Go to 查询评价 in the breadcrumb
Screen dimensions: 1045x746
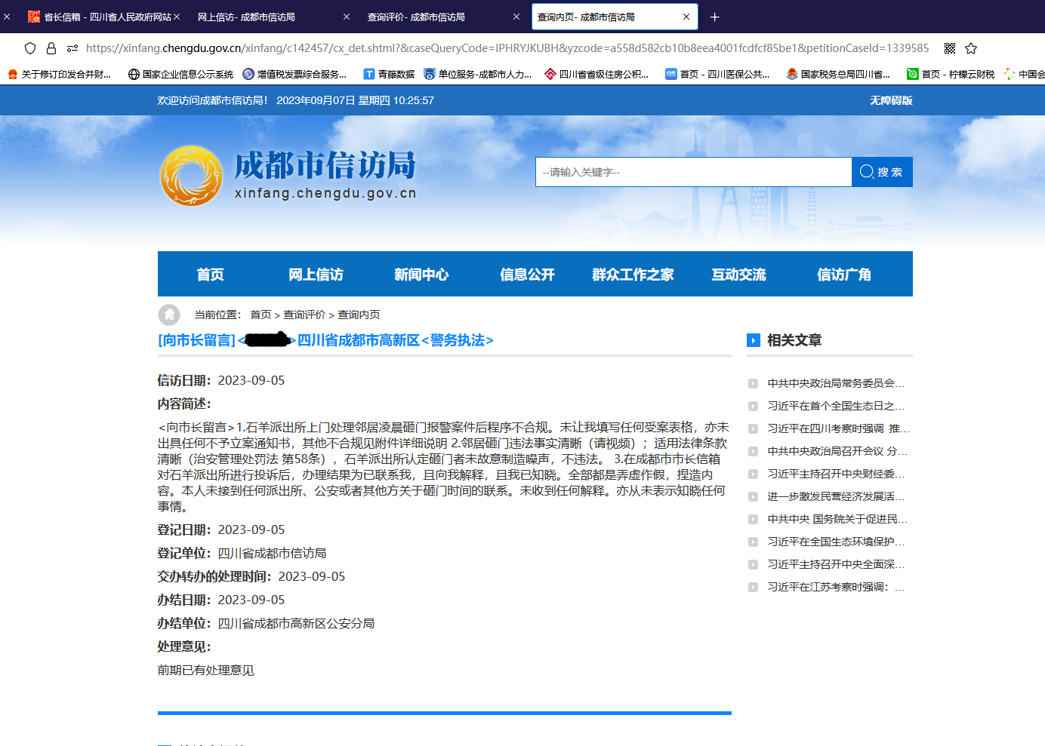point(304,315)
